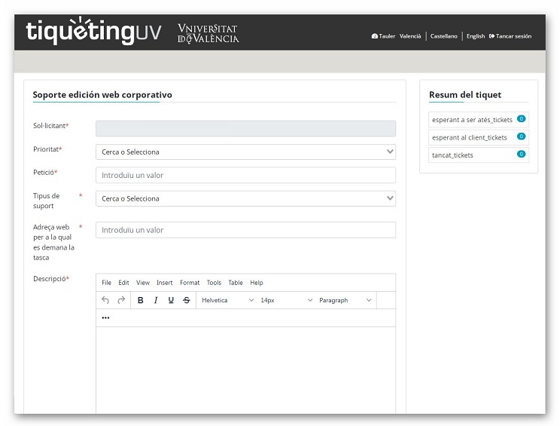Screen dimensions: 560x426
Task: Switch language to Castellano
Action: pyautogui.click(x=443, y=36)
